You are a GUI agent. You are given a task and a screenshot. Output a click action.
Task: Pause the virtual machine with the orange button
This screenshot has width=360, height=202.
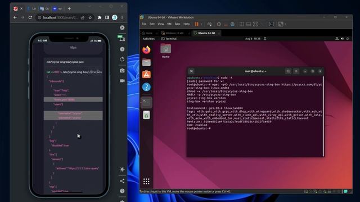coord(197,24)
